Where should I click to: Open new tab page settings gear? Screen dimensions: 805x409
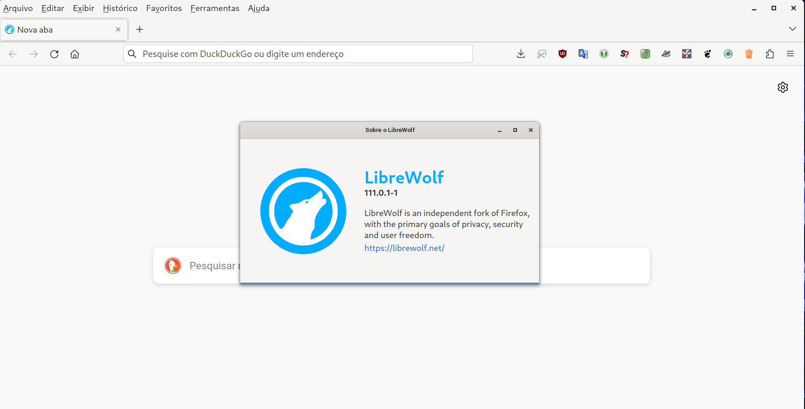click(782, 87)
